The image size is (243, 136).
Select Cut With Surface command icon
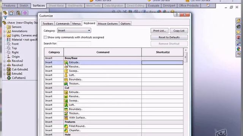(66, 117)
